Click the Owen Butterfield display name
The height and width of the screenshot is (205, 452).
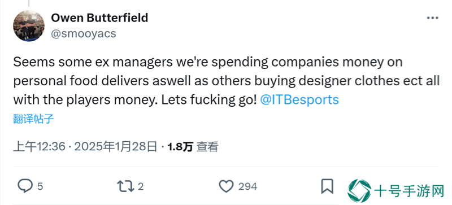click(99, 18)
